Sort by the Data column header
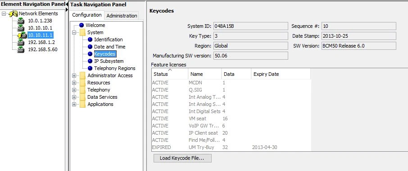408x171 pixels. (x=236, y=74)
